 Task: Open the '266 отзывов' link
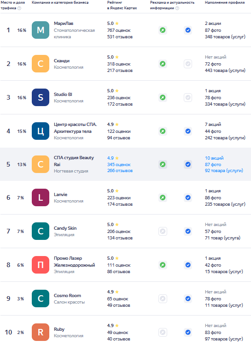[120, 171]
